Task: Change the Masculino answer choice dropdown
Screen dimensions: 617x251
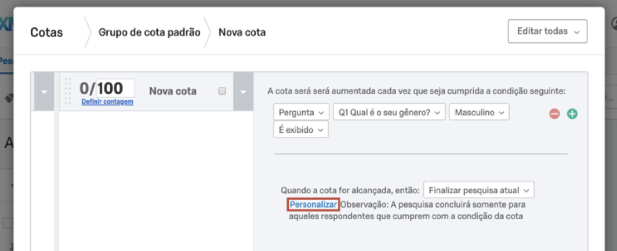Action: click(x=479, y=112)
